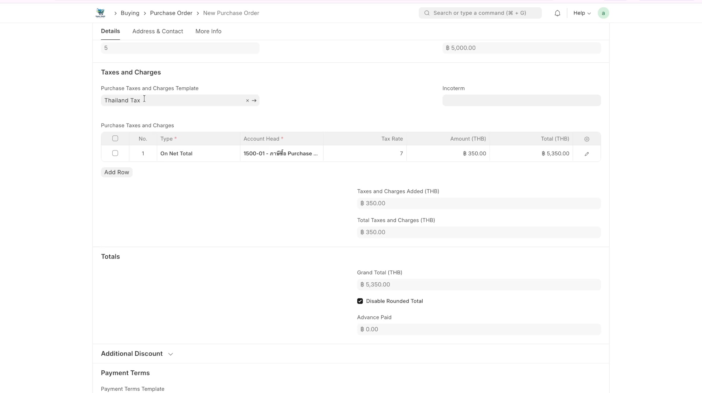
Task: Click total field showing ฿ 5,000.00
Action: (521, 48)
